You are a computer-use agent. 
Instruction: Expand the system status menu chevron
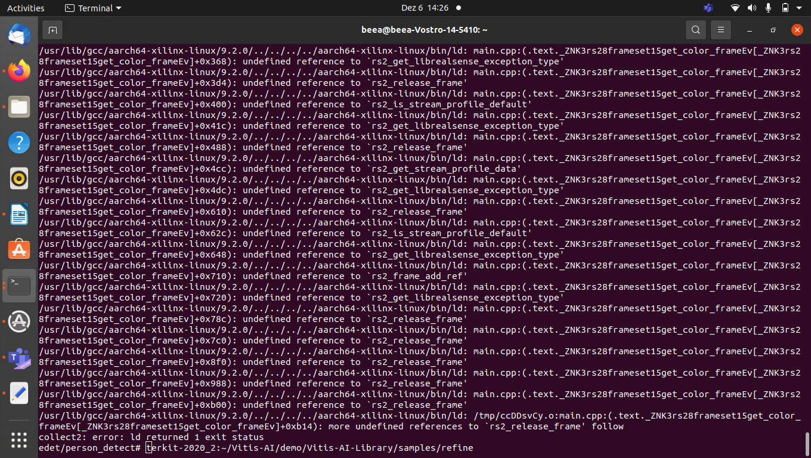point(799,8)
